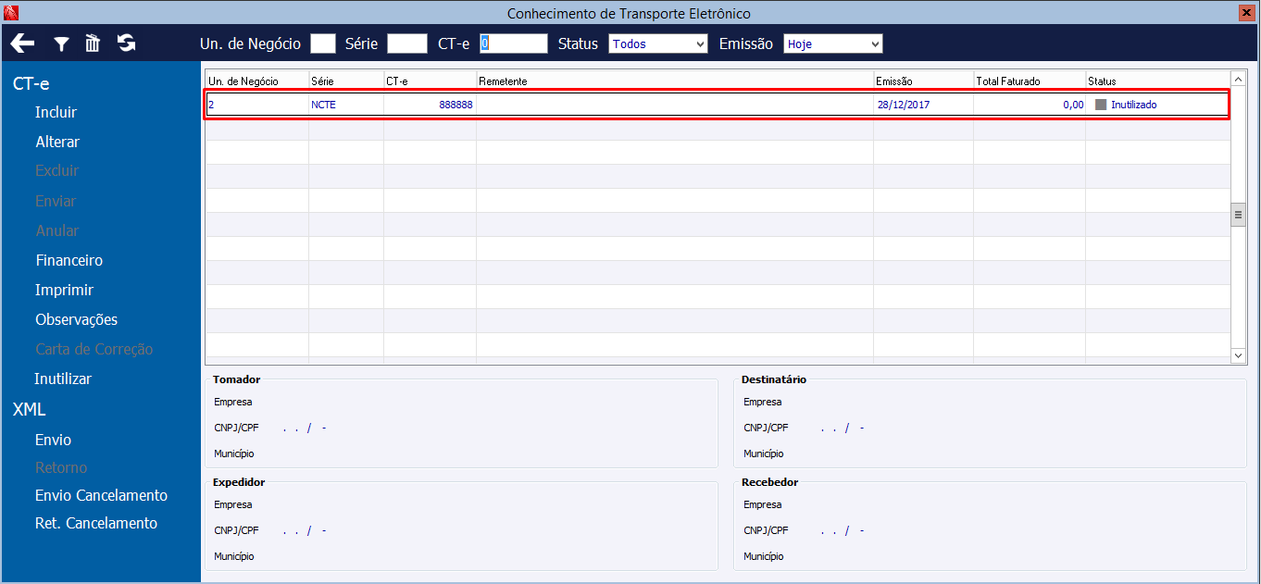Image resolution: width=1261 pixels, height=584 pixels.
Task: Sort by Total Faturado column header
Action: coord(1030,81)
